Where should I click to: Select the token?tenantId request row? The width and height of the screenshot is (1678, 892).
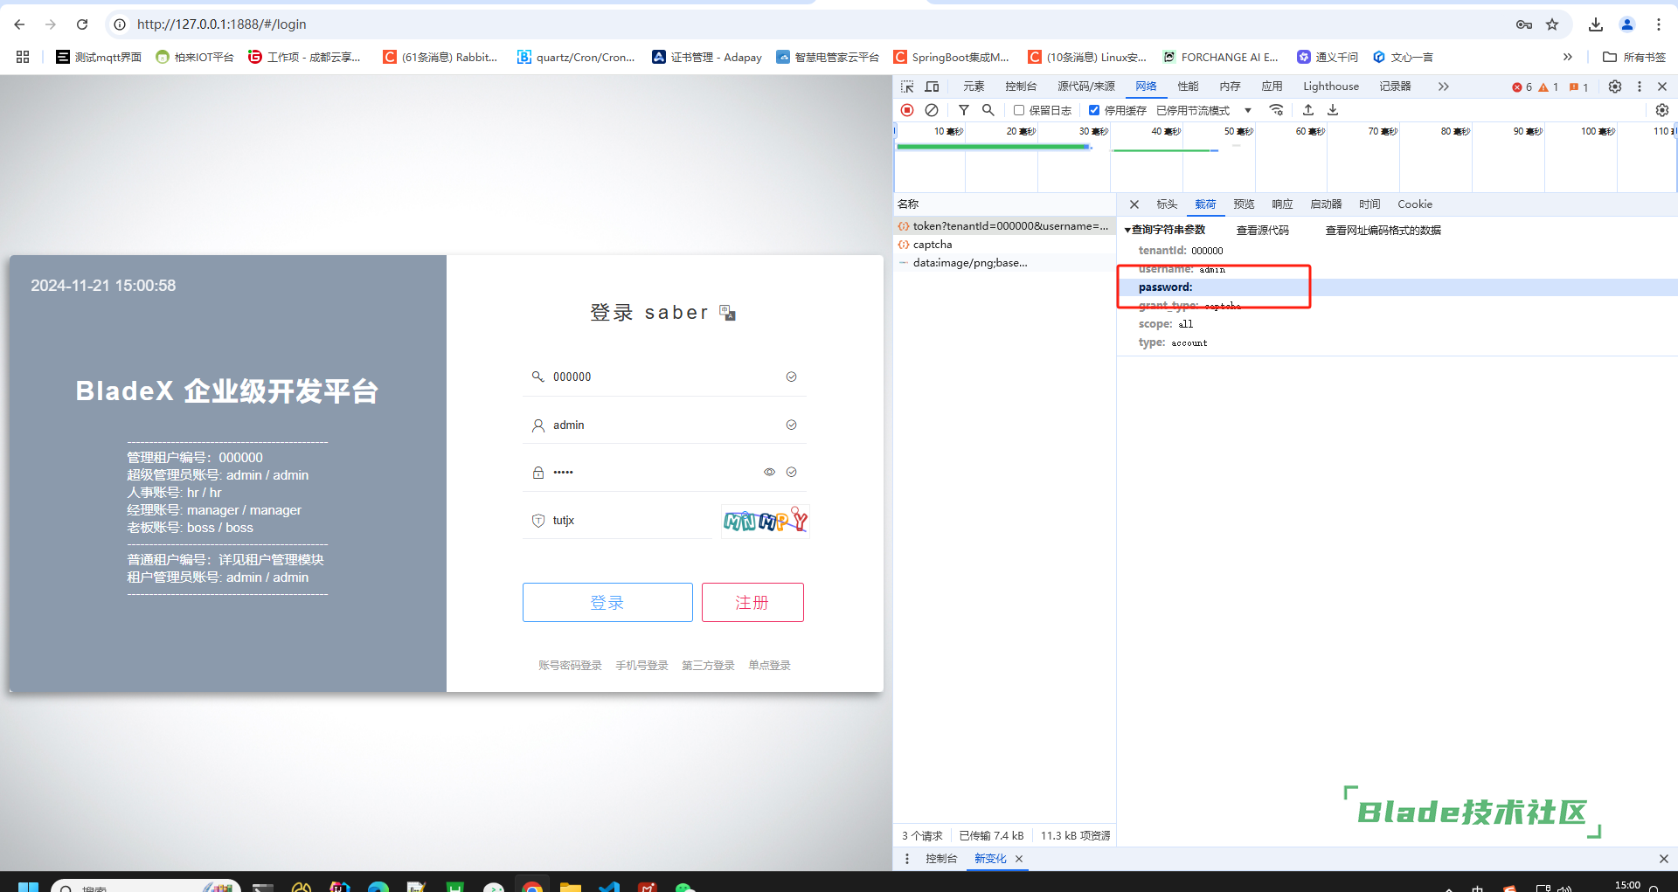[x=1004, y=226]
